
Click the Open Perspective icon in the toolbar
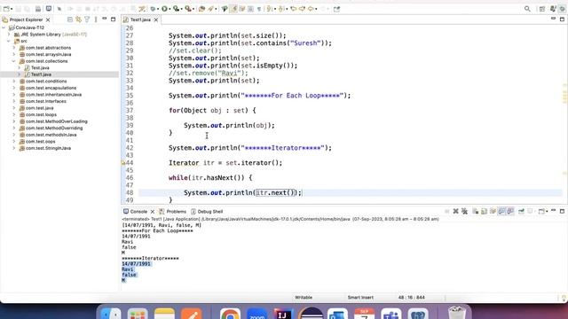click(542, 9)
